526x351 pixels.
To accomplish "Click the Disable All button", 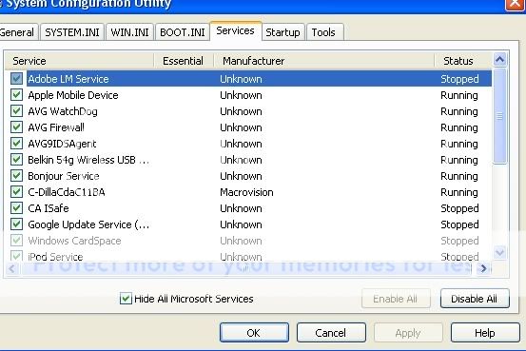I will point(475,299).
